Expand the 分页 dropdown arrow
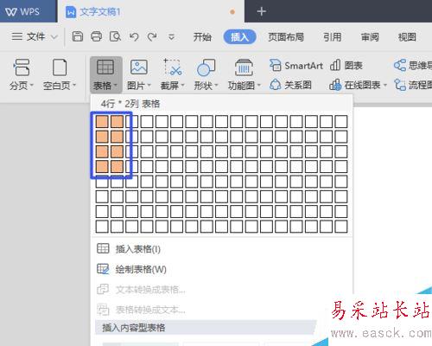The image size is (432, 346). 32,86
